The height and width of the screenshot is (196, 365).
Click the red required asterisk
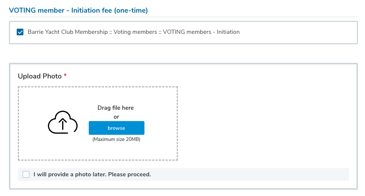[x=65, y=76]
